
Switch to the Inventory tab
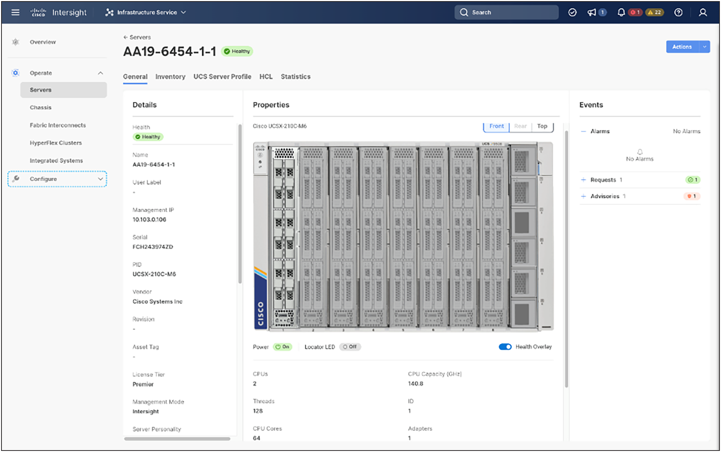coord(170,76)
